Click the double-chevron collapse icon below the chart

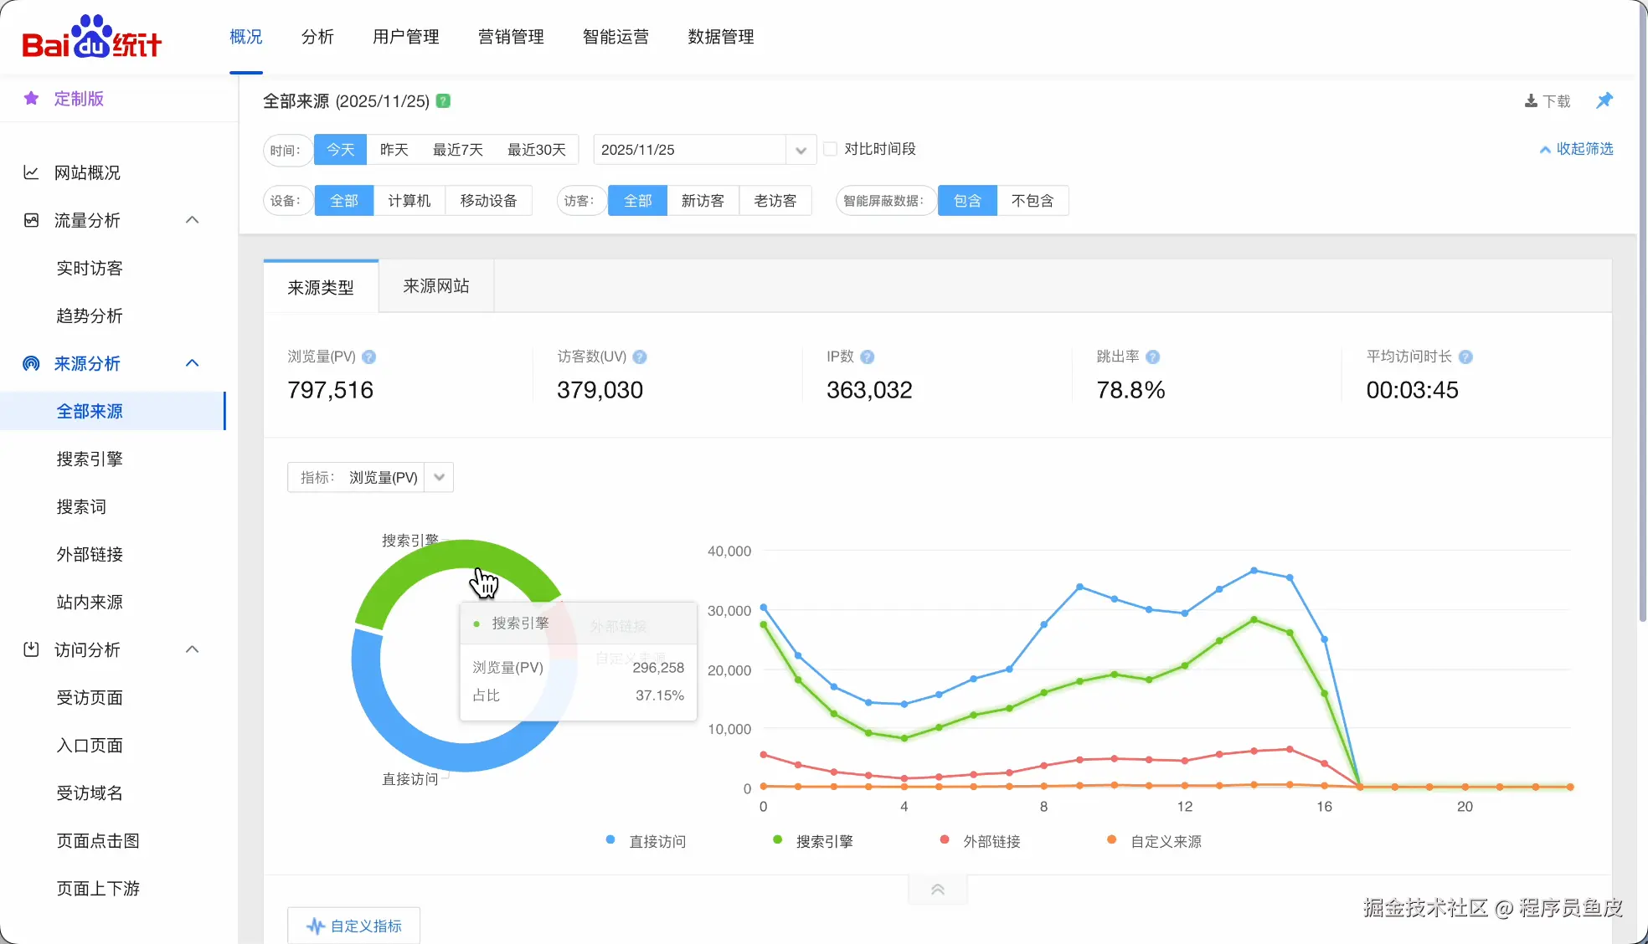pyautogui.click(x=937, y=890)
